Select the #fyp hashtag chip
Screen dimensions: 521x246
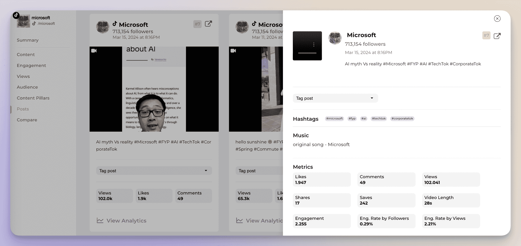[352, 119]
